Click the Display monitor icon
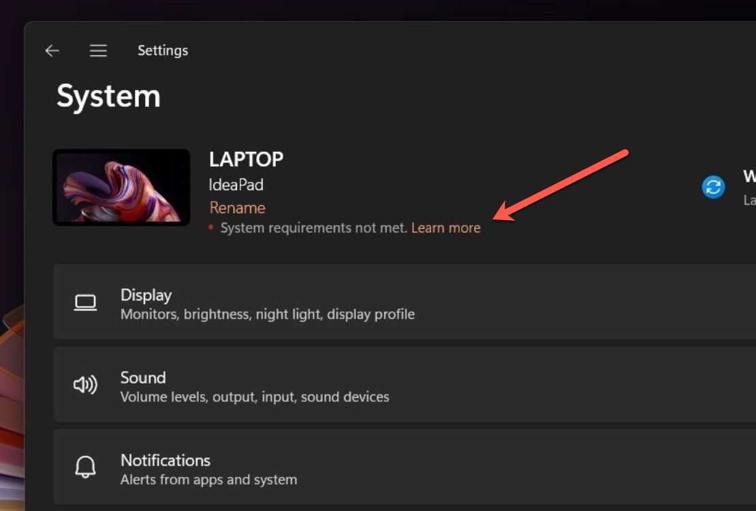Image resolution: width=756 pixels, height=511 pixels. 85,303
